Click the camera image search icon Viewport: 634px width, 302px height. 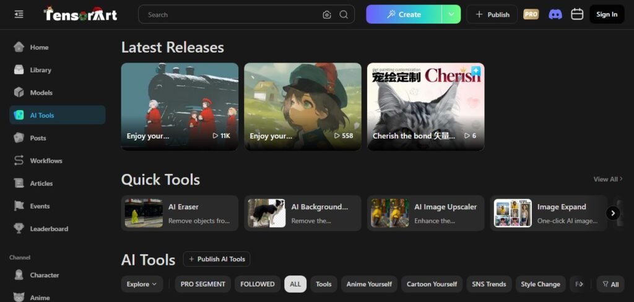point(327,15)
